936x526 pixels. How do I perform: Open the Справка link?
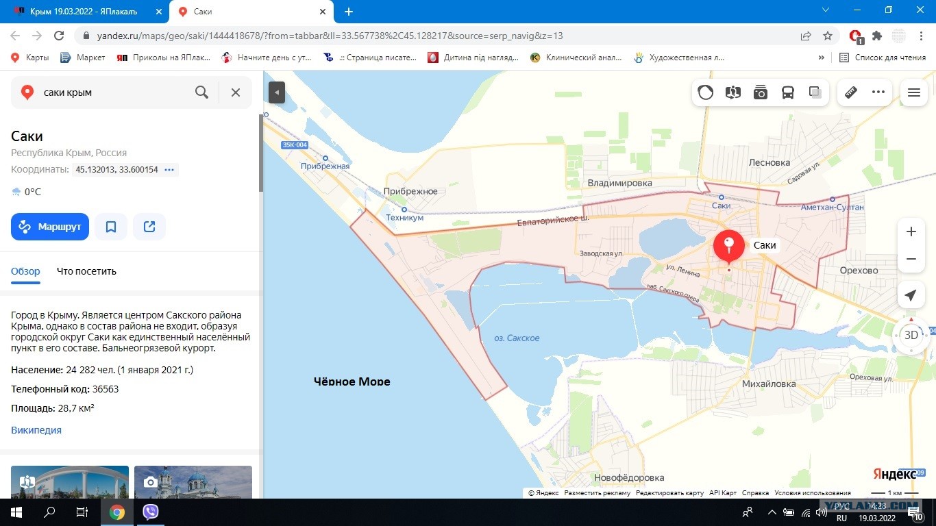(755, 493)
